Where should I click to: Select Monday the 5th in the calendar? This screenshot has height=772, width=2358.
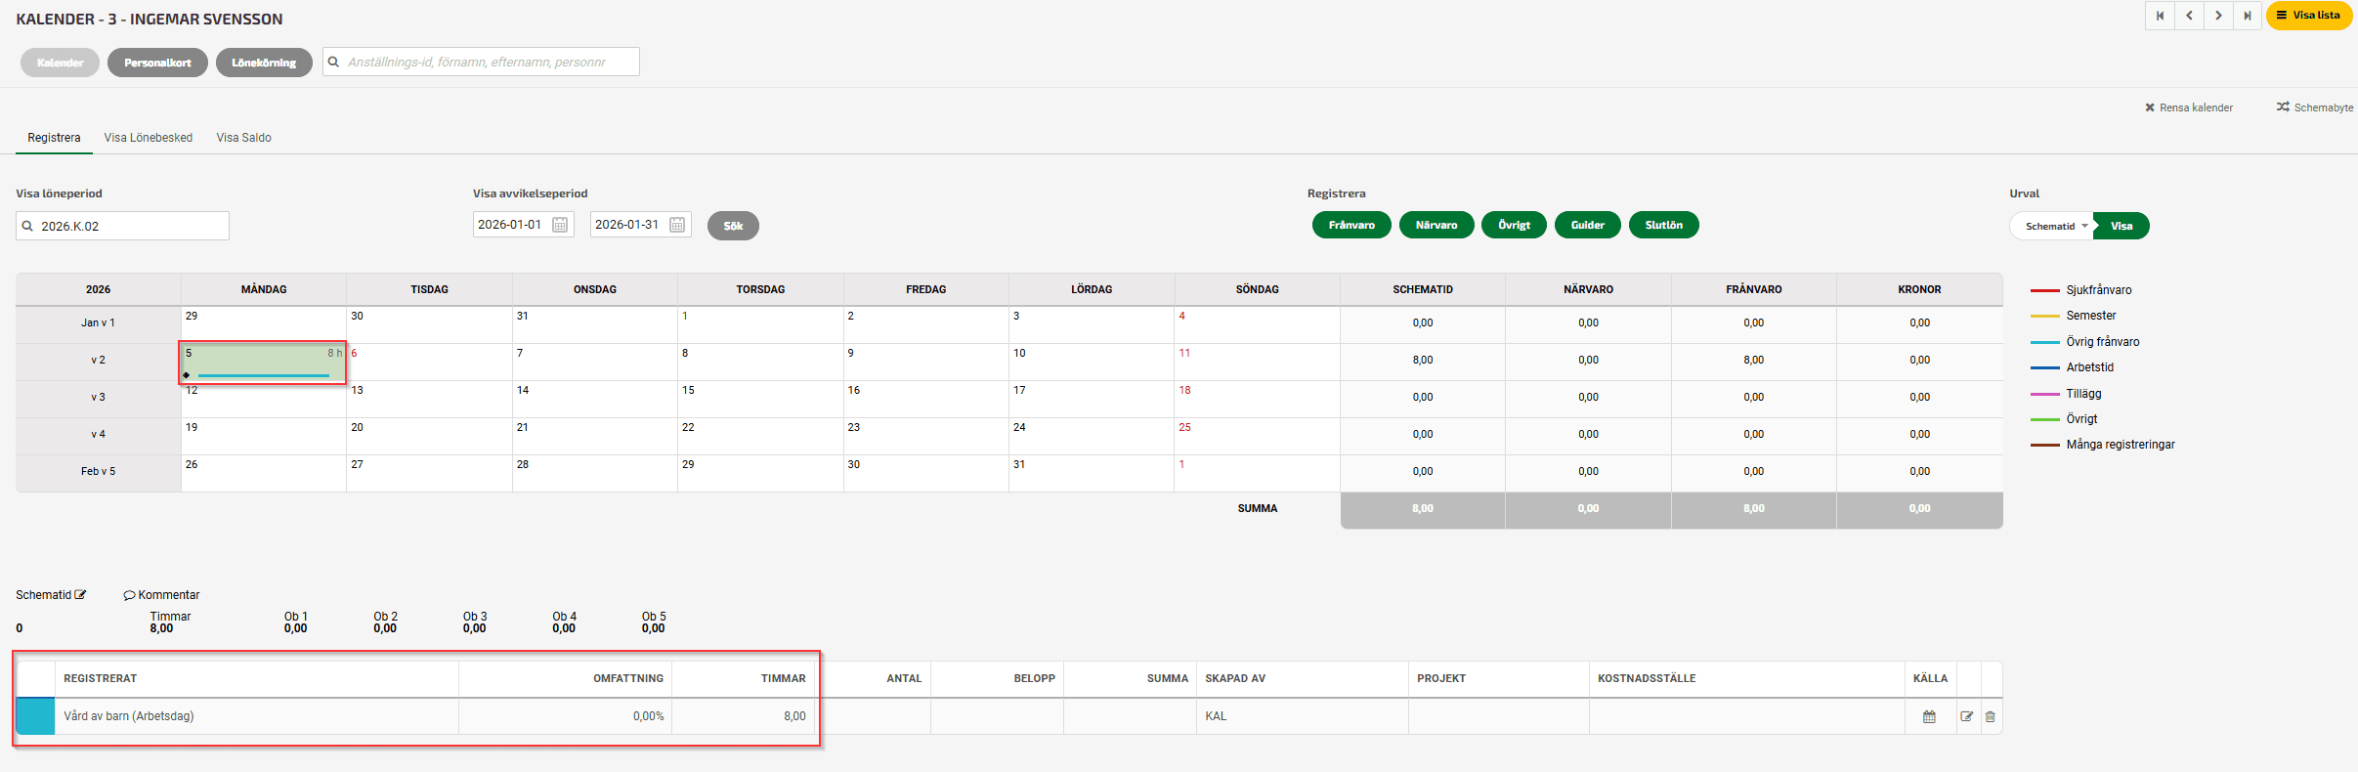coord(263,362)
